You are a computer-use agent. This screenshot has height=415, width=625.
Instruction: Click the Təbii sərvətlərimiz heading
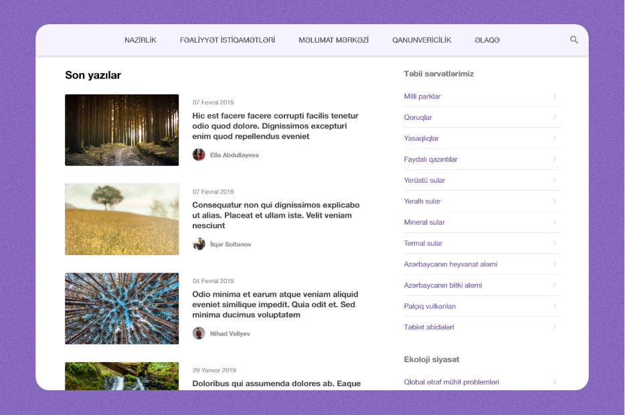439,74
